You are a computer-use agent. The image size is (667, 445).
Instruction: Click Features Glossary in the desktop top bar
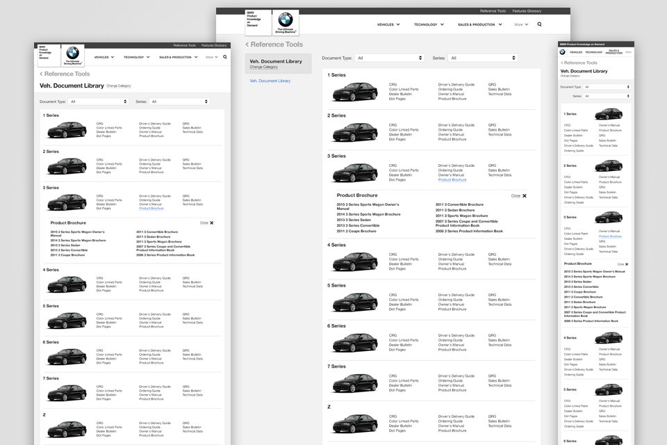[527, 11]
